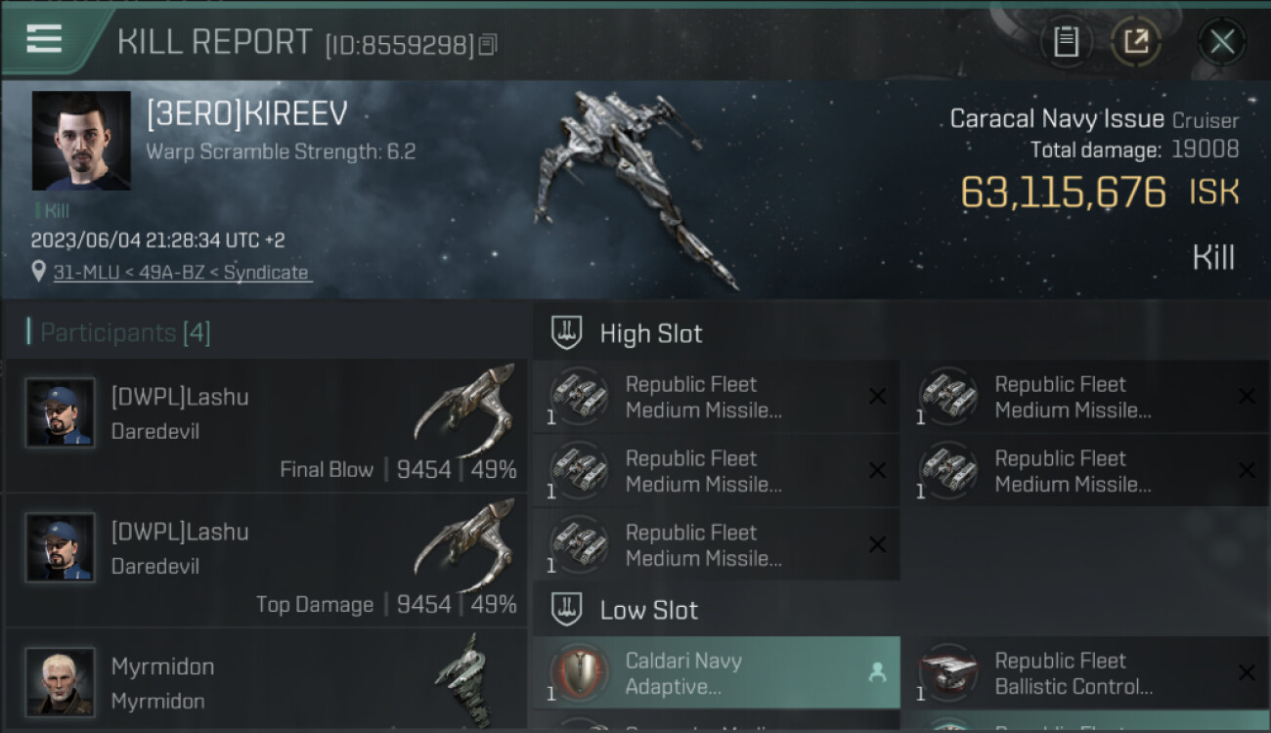Viewport: 1271px width, 733px height.
Task: Click the share export icon
Action: (x=1136, y=42)
